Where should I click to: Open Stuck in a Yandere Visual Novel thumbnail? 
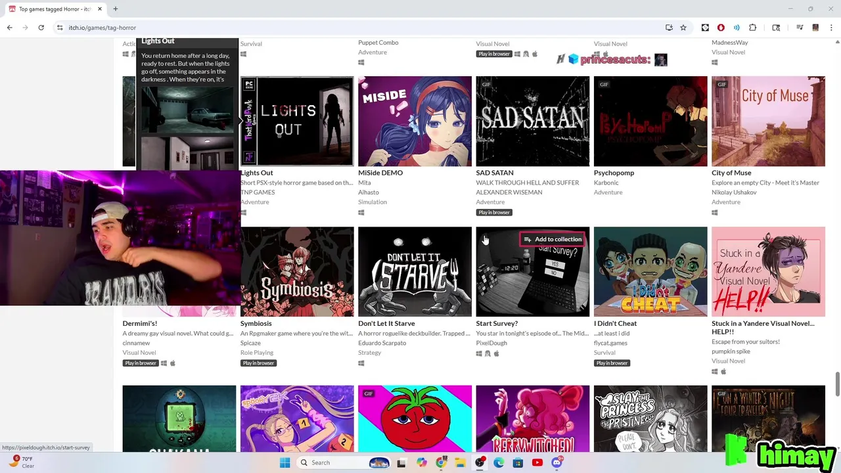(768, 272)
